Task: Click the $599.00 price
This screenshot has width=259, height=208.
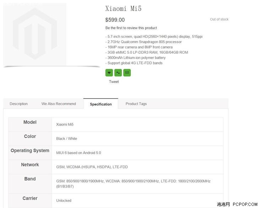Action: point(115,20)
